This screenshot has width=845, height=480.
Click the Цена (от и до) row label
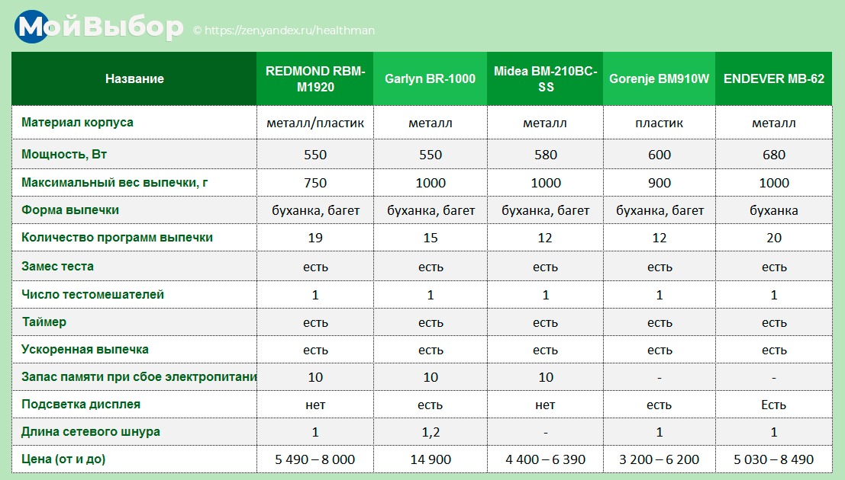click(x=63, y=459)
